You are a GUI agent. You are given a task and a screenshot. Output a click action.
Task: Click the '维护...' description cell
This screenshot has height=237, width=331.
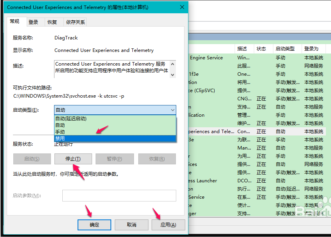244,123
